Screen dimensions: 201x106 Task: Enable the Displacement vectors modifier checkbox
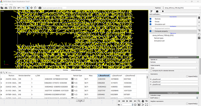[151, 28]
